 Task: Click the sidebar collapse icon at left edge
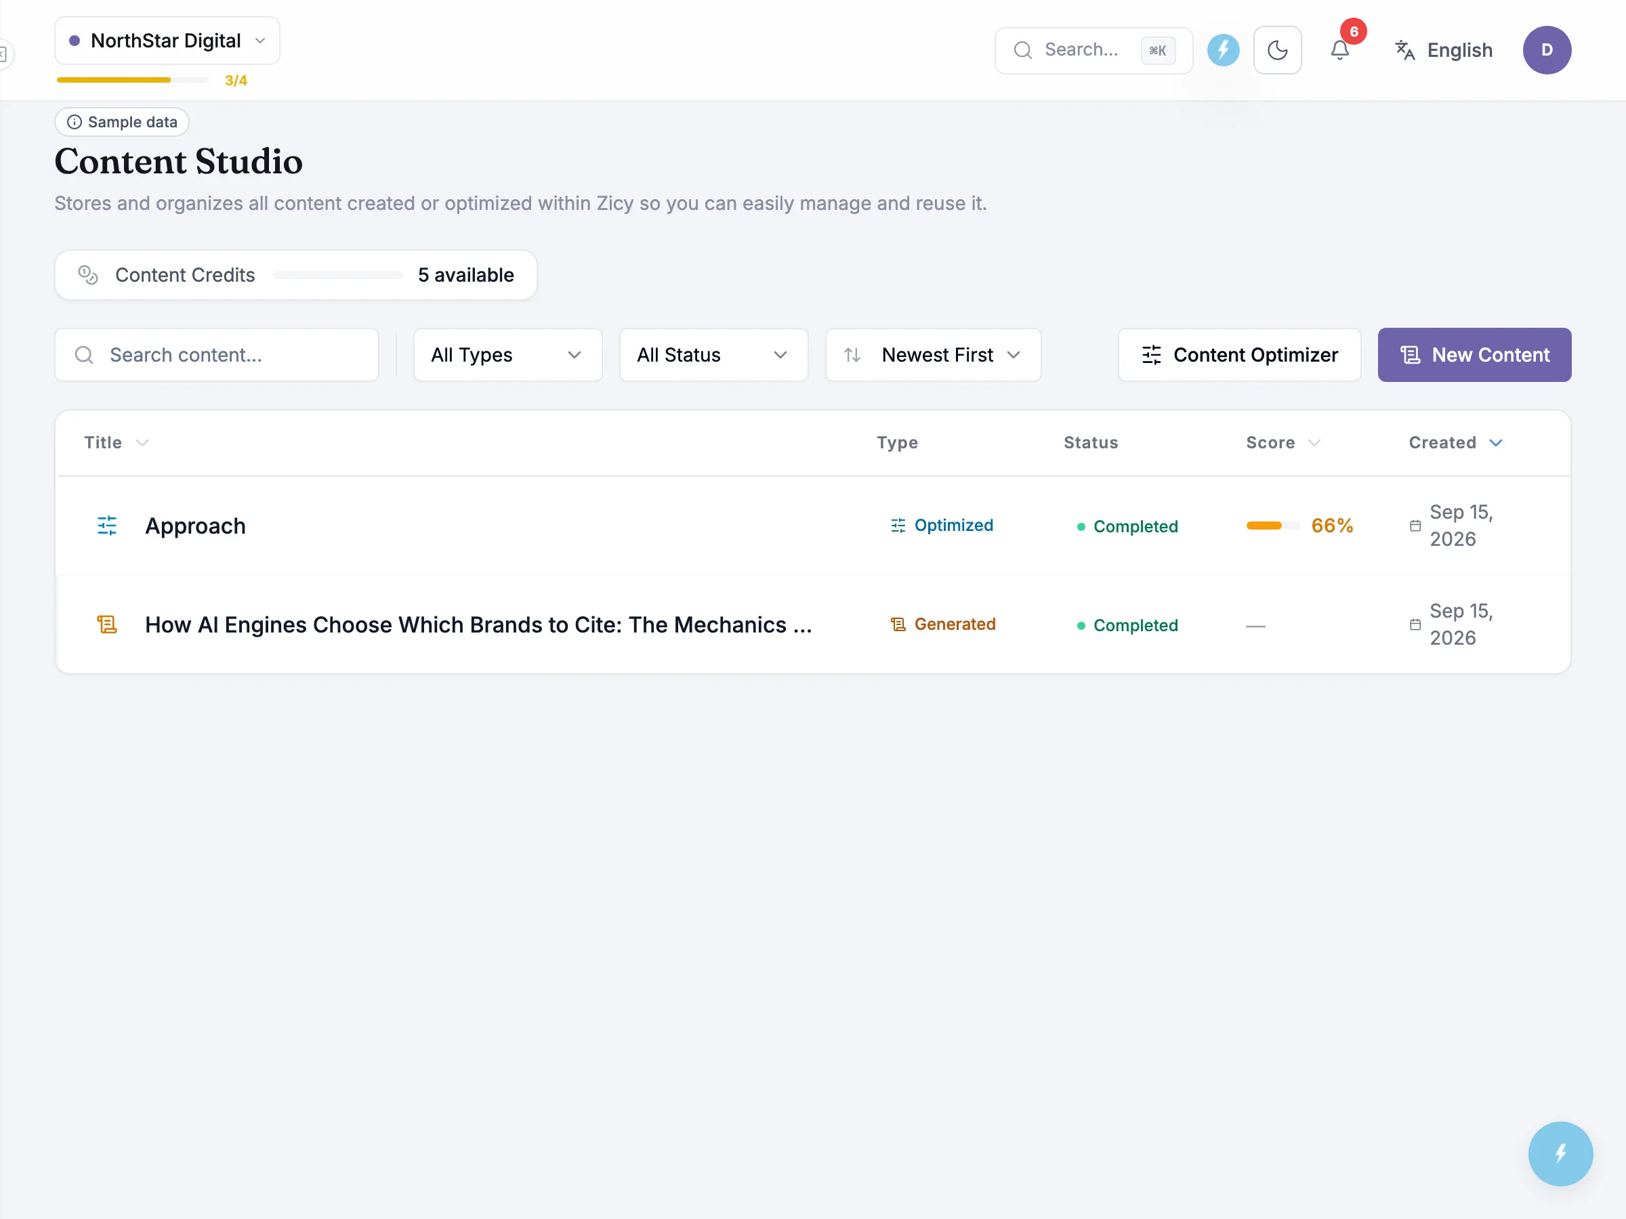click(x=5, y=54)
